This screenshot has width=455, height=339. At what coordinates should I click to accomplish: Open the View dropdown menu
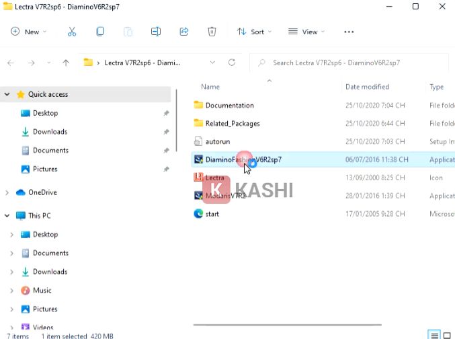point(306,32)
